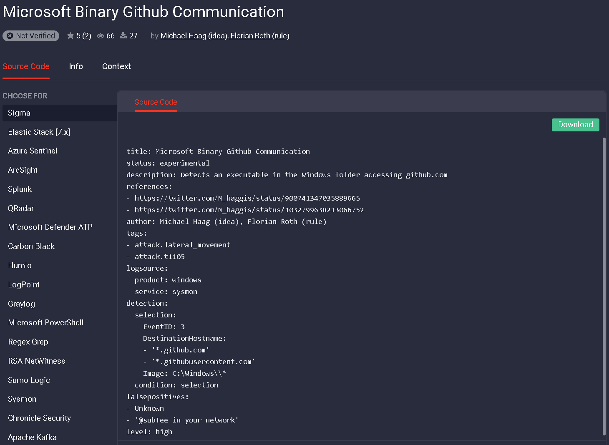Select Sysmon format
The image size is (609, 445).
point(60,399)
